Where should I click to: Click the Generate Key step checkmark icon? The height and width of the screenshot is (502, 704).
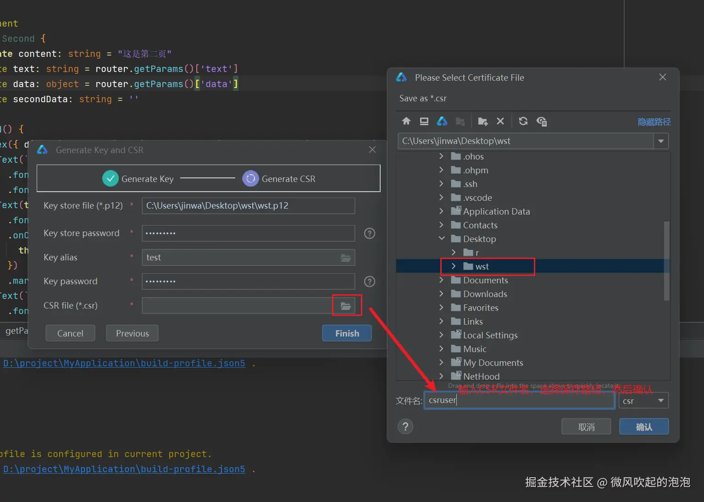(111, 179)
